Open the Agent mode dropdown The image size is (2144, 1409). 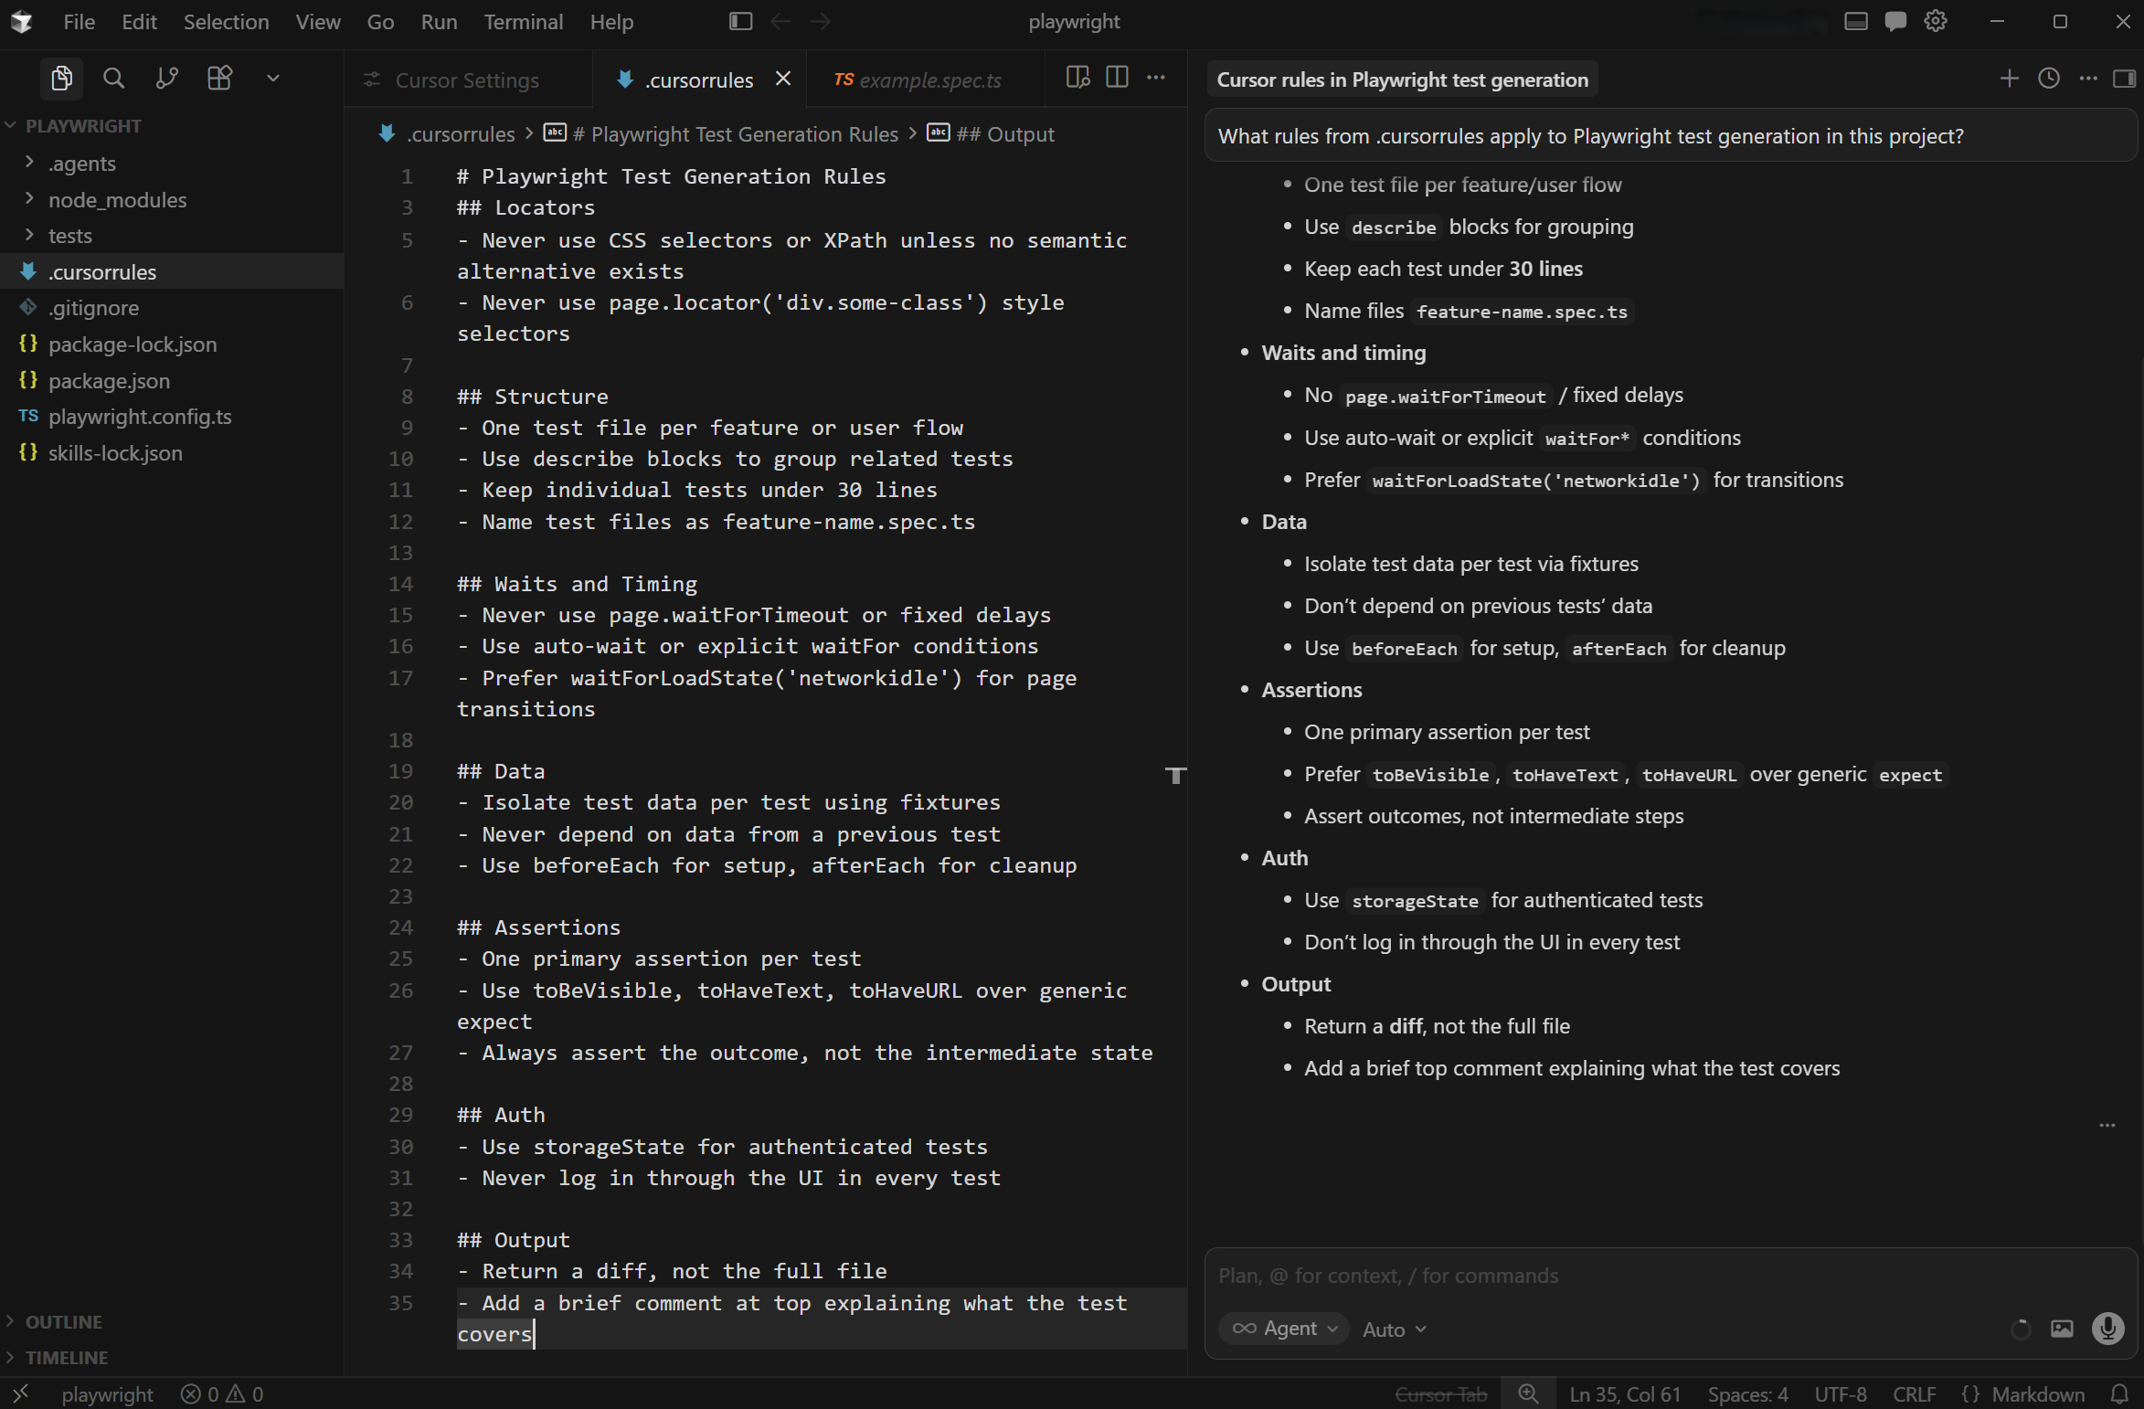pos(1283,1330)
